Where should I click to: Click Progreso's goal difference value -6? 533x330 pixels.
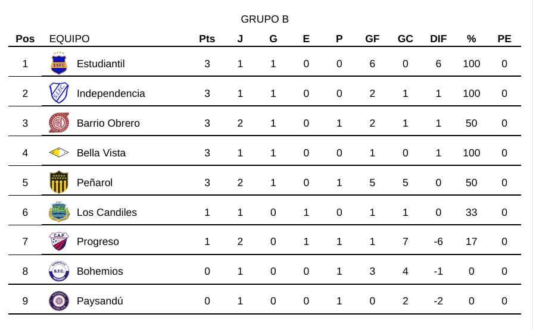(438, 241)
